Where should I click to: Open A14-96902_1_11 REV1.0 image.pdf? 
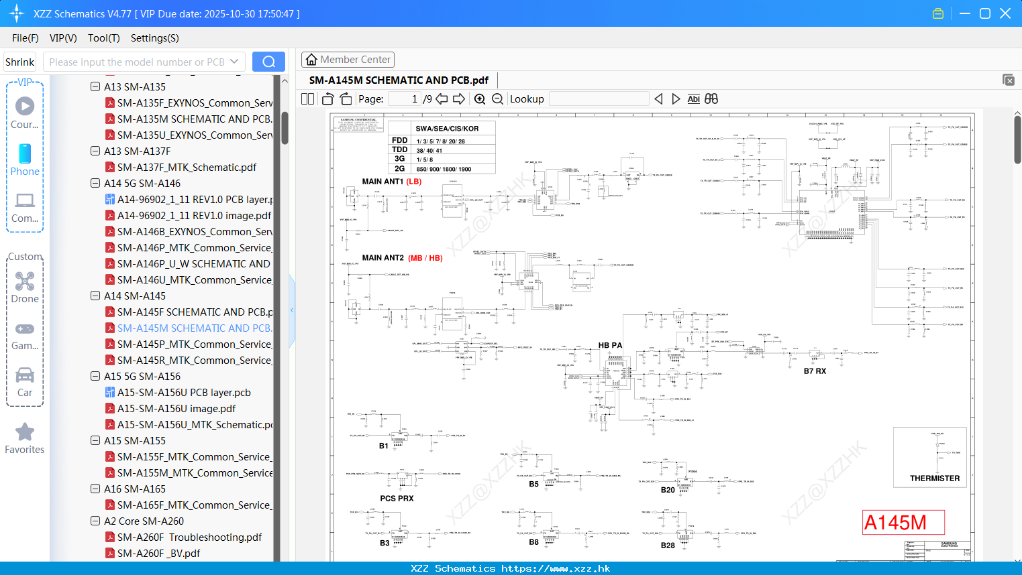pos(188,216)
